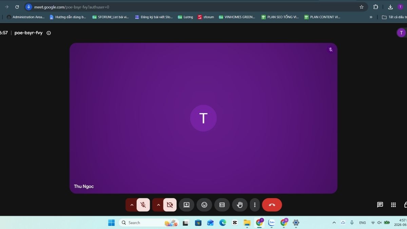Click the meeting code poe-bsyr-fvy
407x229 pixels.
point(28,33)
